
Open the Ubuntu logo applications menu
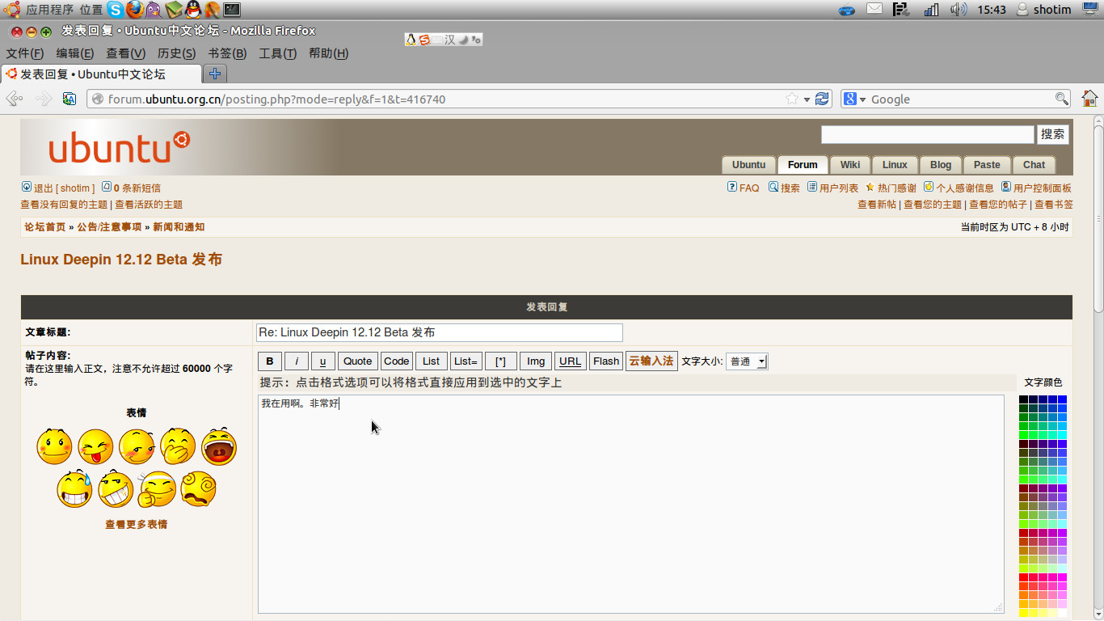[x=11, y=10]
